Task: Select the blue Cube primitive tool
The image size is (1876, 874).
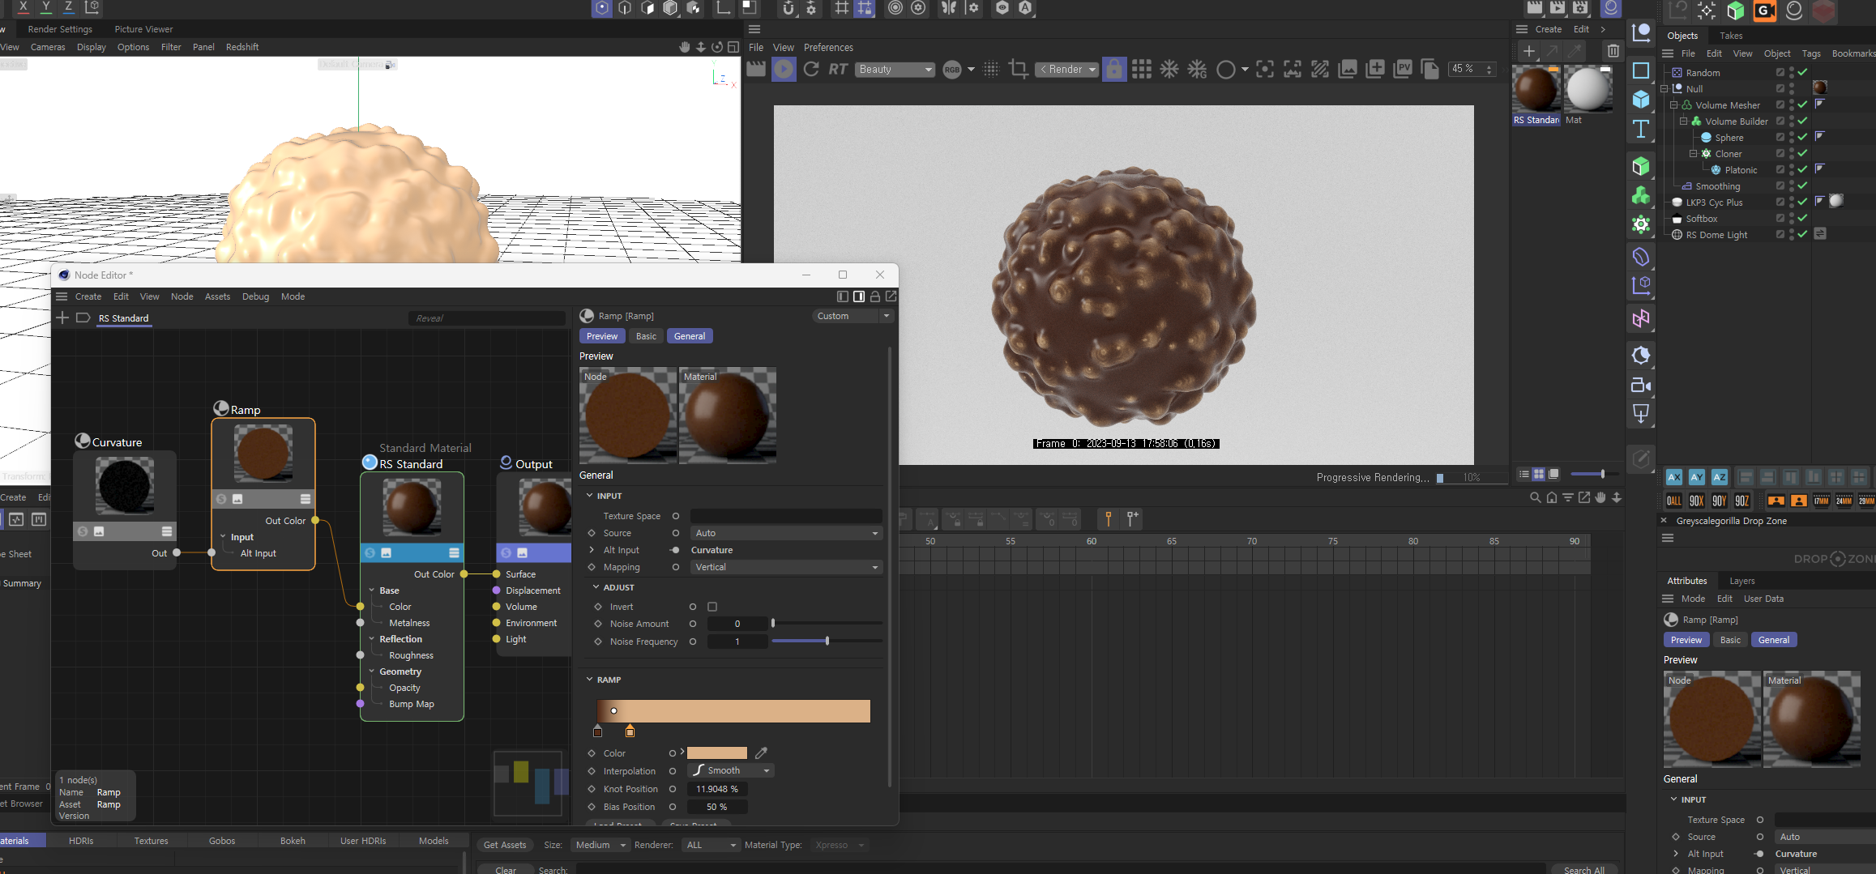Action: 1641,100
